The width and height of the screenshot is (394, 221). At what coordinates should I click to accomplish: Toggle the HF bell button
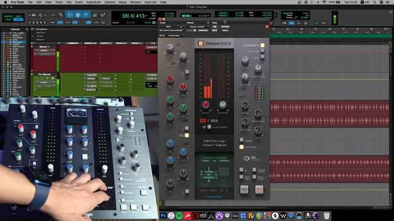[x=187, y=72]
